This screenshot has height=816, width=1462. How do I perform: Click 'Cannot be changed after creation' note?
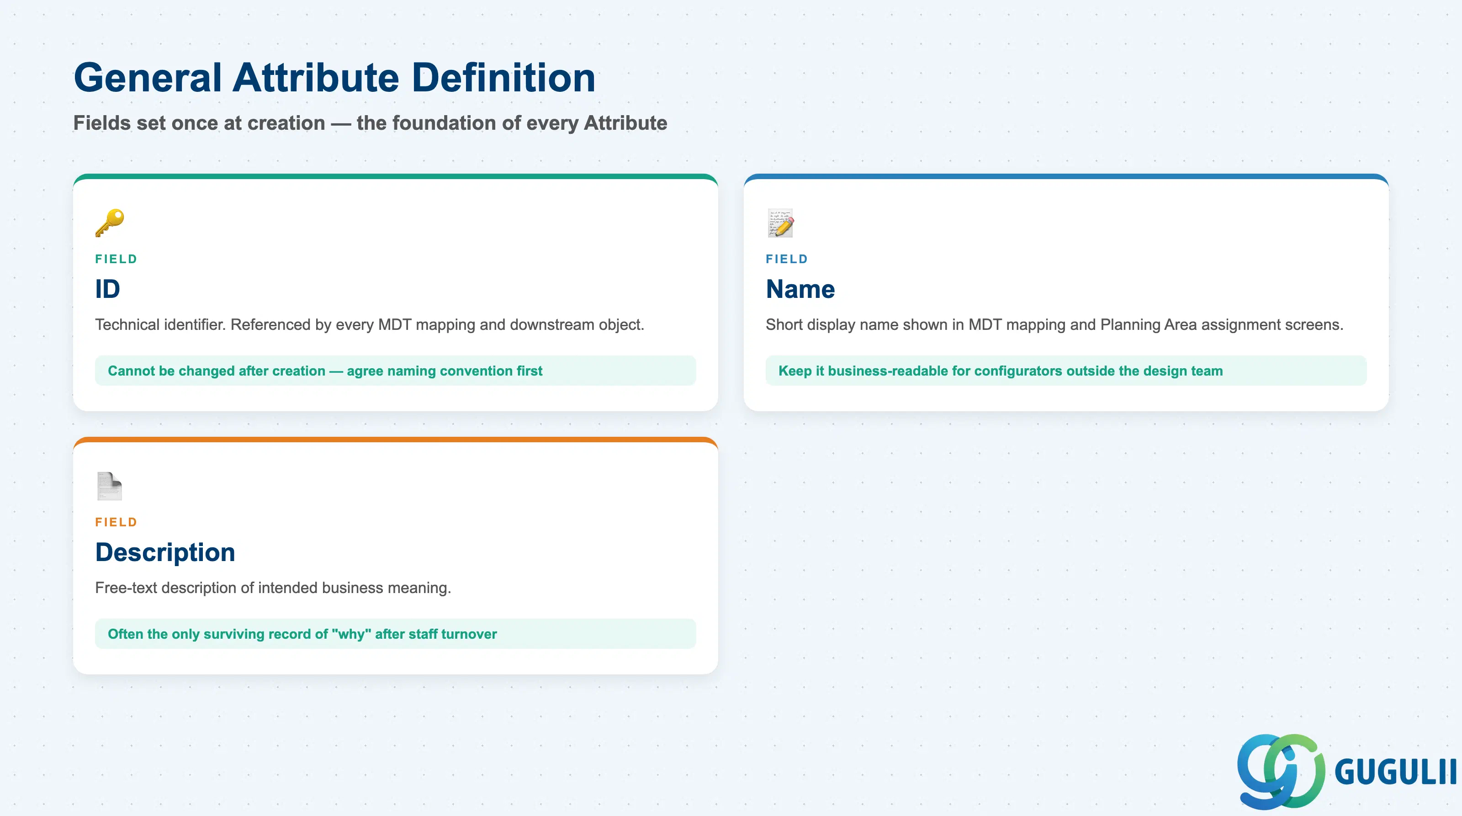coord(396,371)
